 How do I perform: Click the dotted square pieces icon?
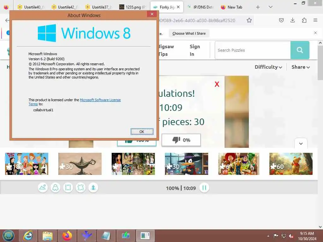tap(80, 188)
